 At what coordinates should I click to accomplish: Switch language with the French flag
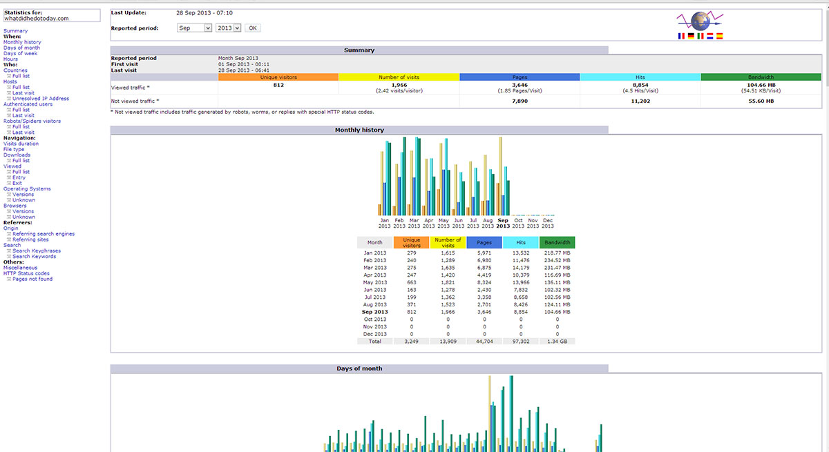pyautogui.click(x=682, y=36)
